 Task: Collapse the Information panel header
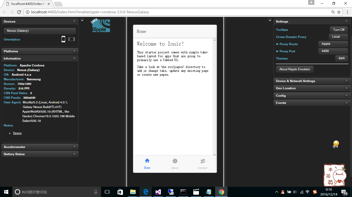point(40,58)
